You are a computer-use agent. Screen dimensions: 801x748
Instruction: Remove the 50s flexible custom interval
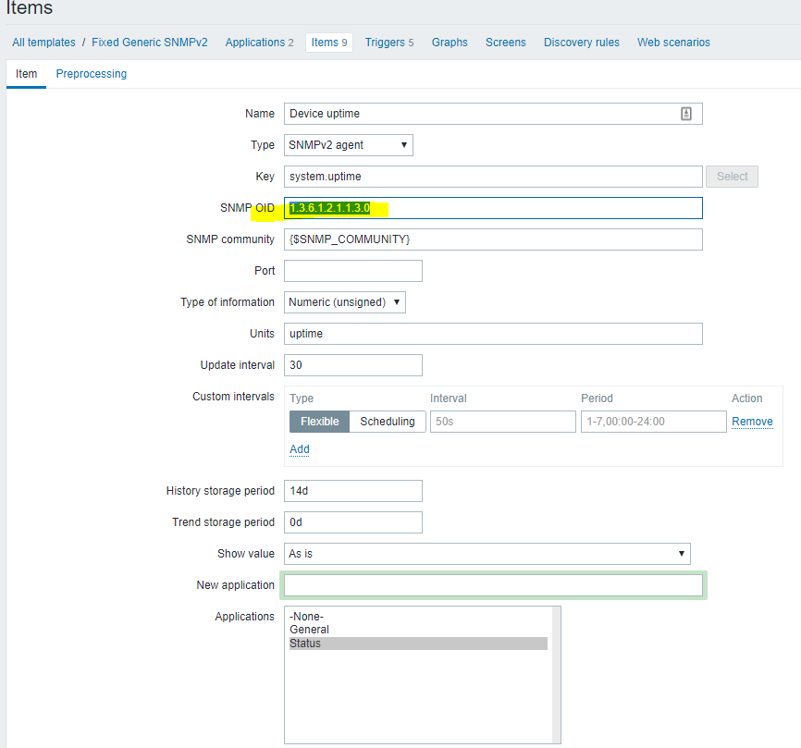tap(752, 421)
